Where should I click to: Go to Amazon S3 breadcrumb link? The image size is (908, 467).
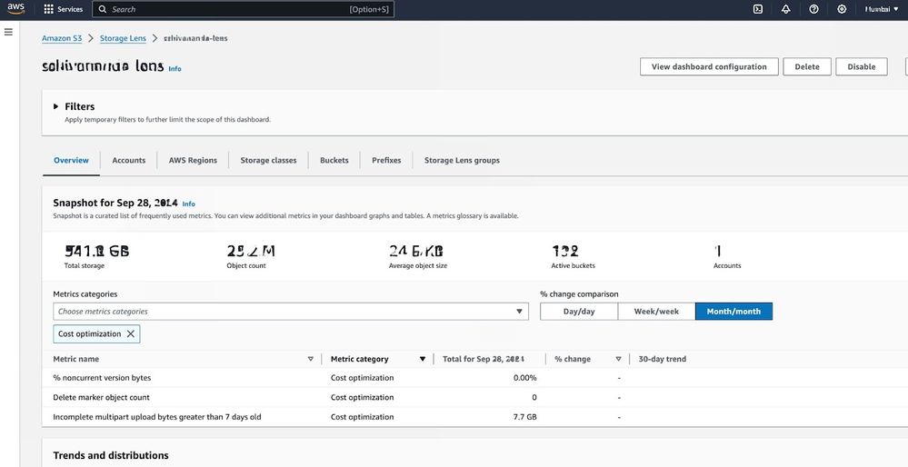(61, 38)
